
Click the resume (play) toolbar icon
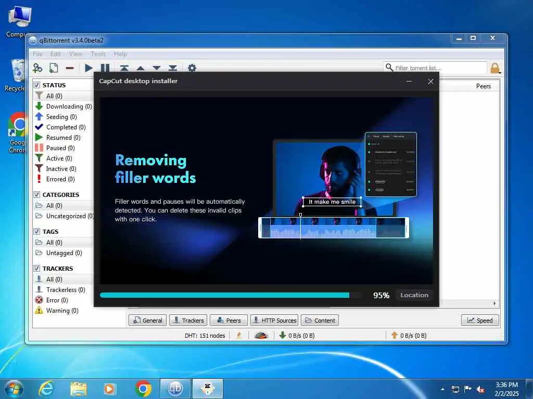88,68
